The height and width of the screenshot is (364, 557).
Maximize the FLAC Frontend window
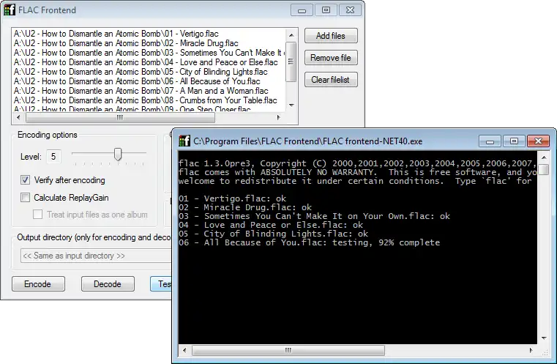[x=326, y=10]
